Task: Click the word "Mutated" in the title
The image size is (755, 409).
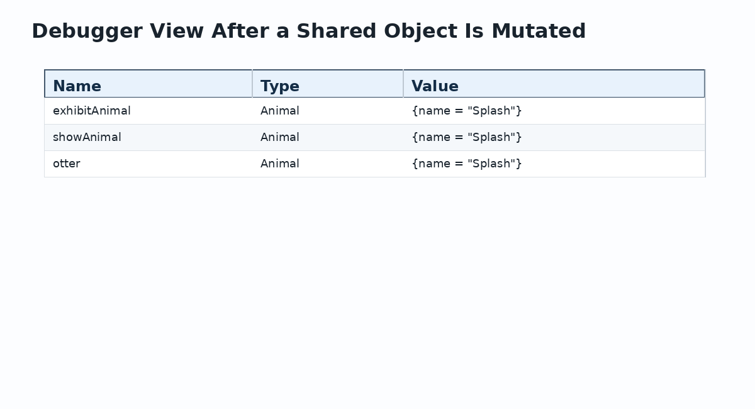Action: 539,31
